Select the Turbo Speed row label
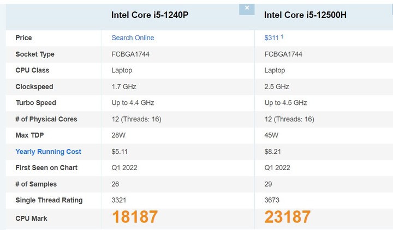The image size is (393, 230). click(36, 103)
